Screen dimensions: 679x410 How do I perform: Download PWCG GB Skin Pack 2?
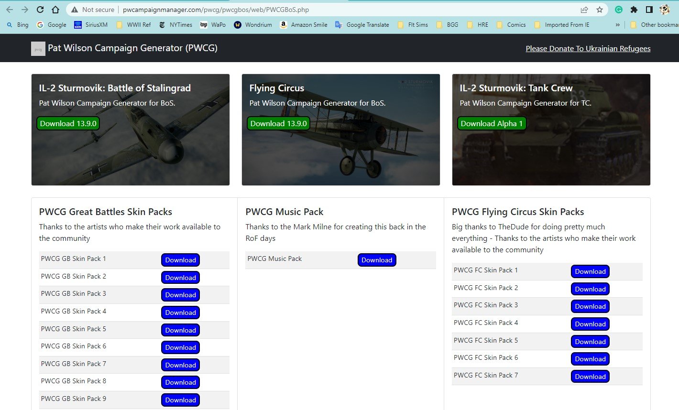[180, 278]
